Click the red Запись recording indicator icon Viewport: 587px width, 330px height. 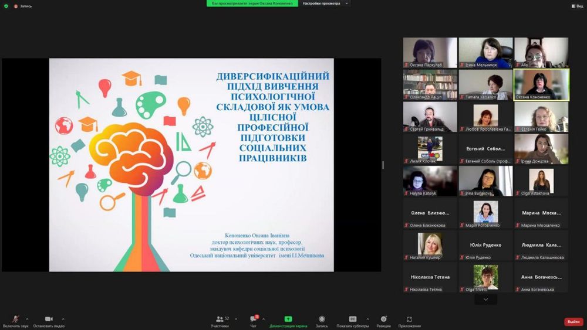point(16,6)
